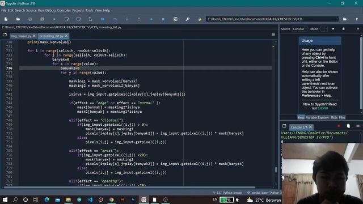
Task: Save all open files
Action: click(x=42, y=19)
